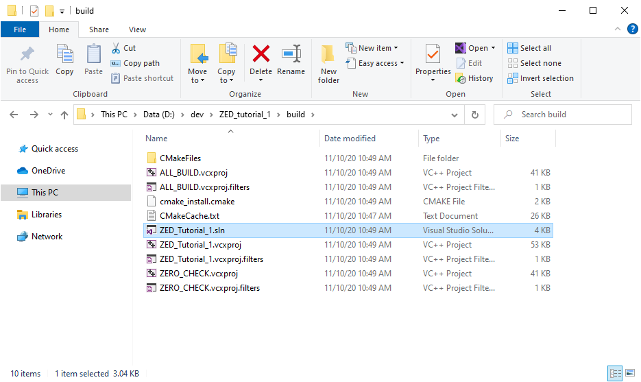Go up one folder level

click(64, 115)
